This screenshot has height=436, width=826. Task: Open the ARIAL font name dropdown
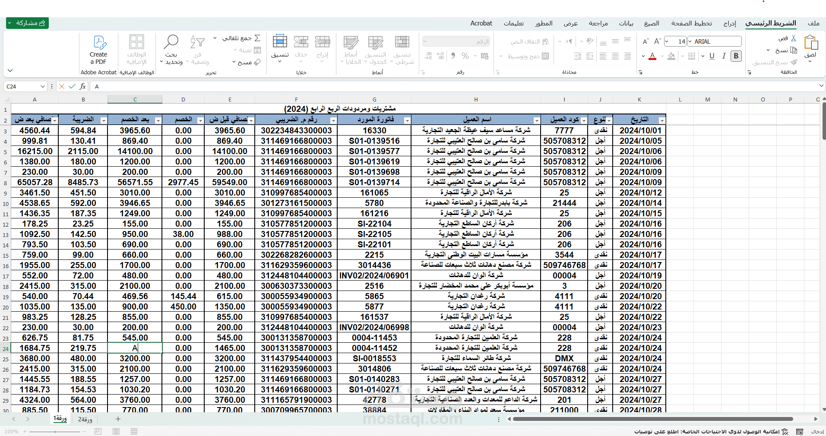pyautogui.click(x=690, y=41)
